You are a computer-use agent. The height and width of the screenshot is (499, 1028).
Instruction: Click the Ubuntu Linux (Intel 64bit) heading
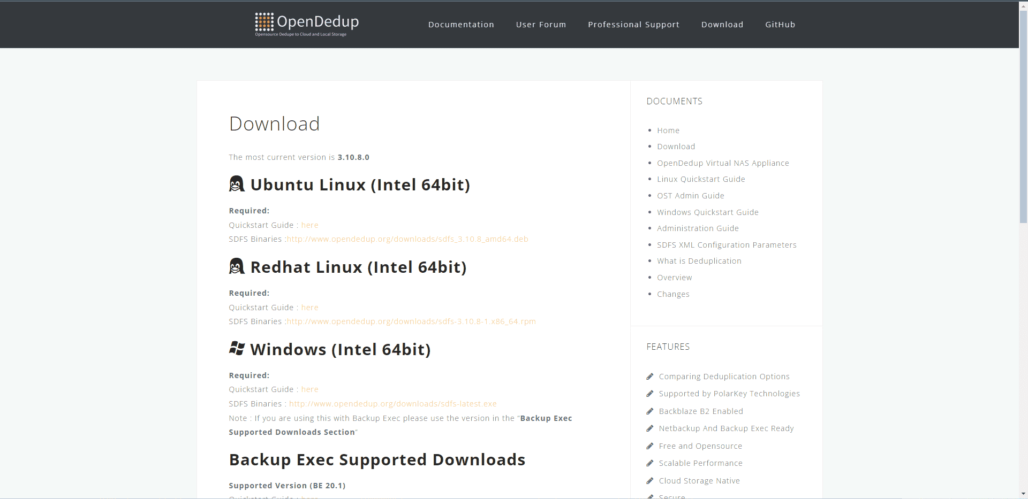360,185
